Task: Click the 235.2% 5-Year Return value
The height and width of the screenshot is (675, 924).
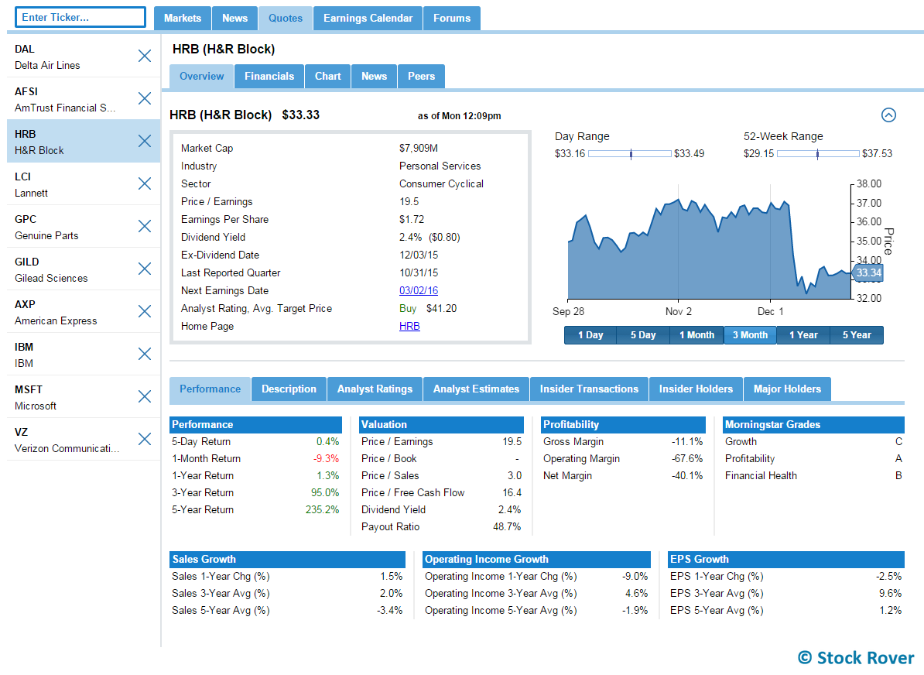Action: point(323,510)
